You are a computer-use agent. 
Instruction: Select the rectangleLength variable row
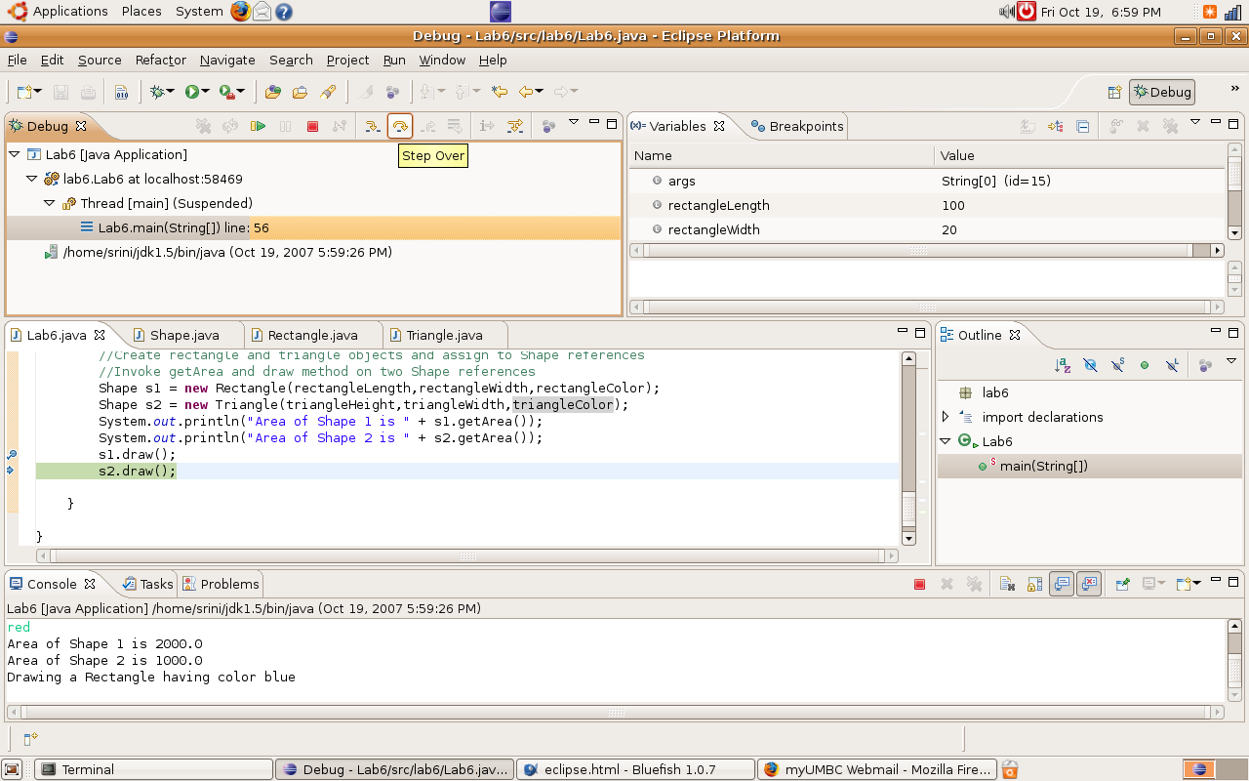pos(718,205)
